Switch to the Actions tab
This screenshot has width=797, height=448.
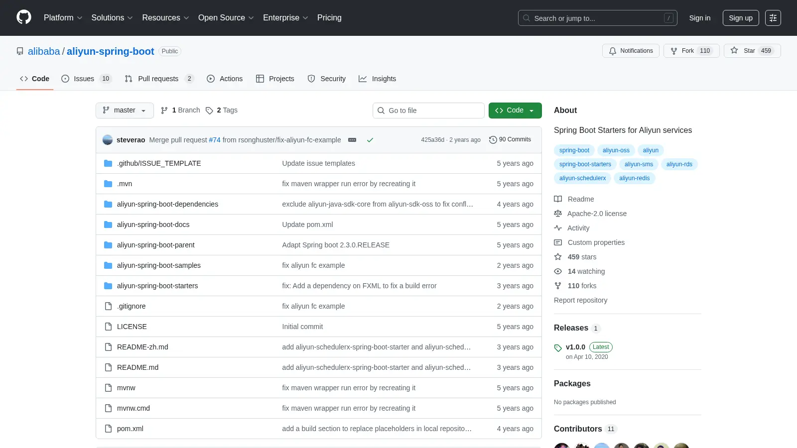(x=225, y=79)
